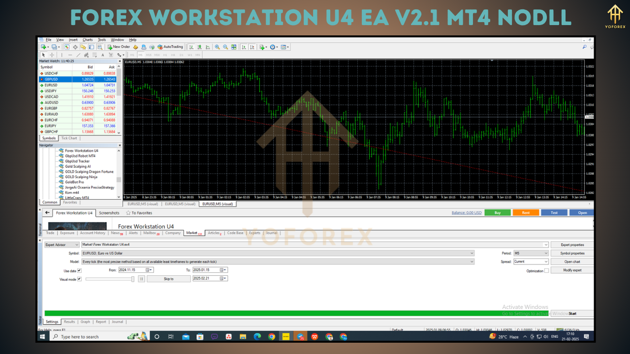Enable the Optimization checkbox

coord(547,270)
